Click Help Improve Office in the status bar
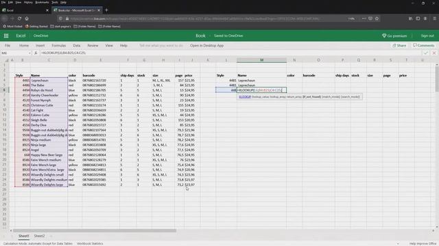The width and height of the screenshot is (439, 246). click(x=423, y=243)
